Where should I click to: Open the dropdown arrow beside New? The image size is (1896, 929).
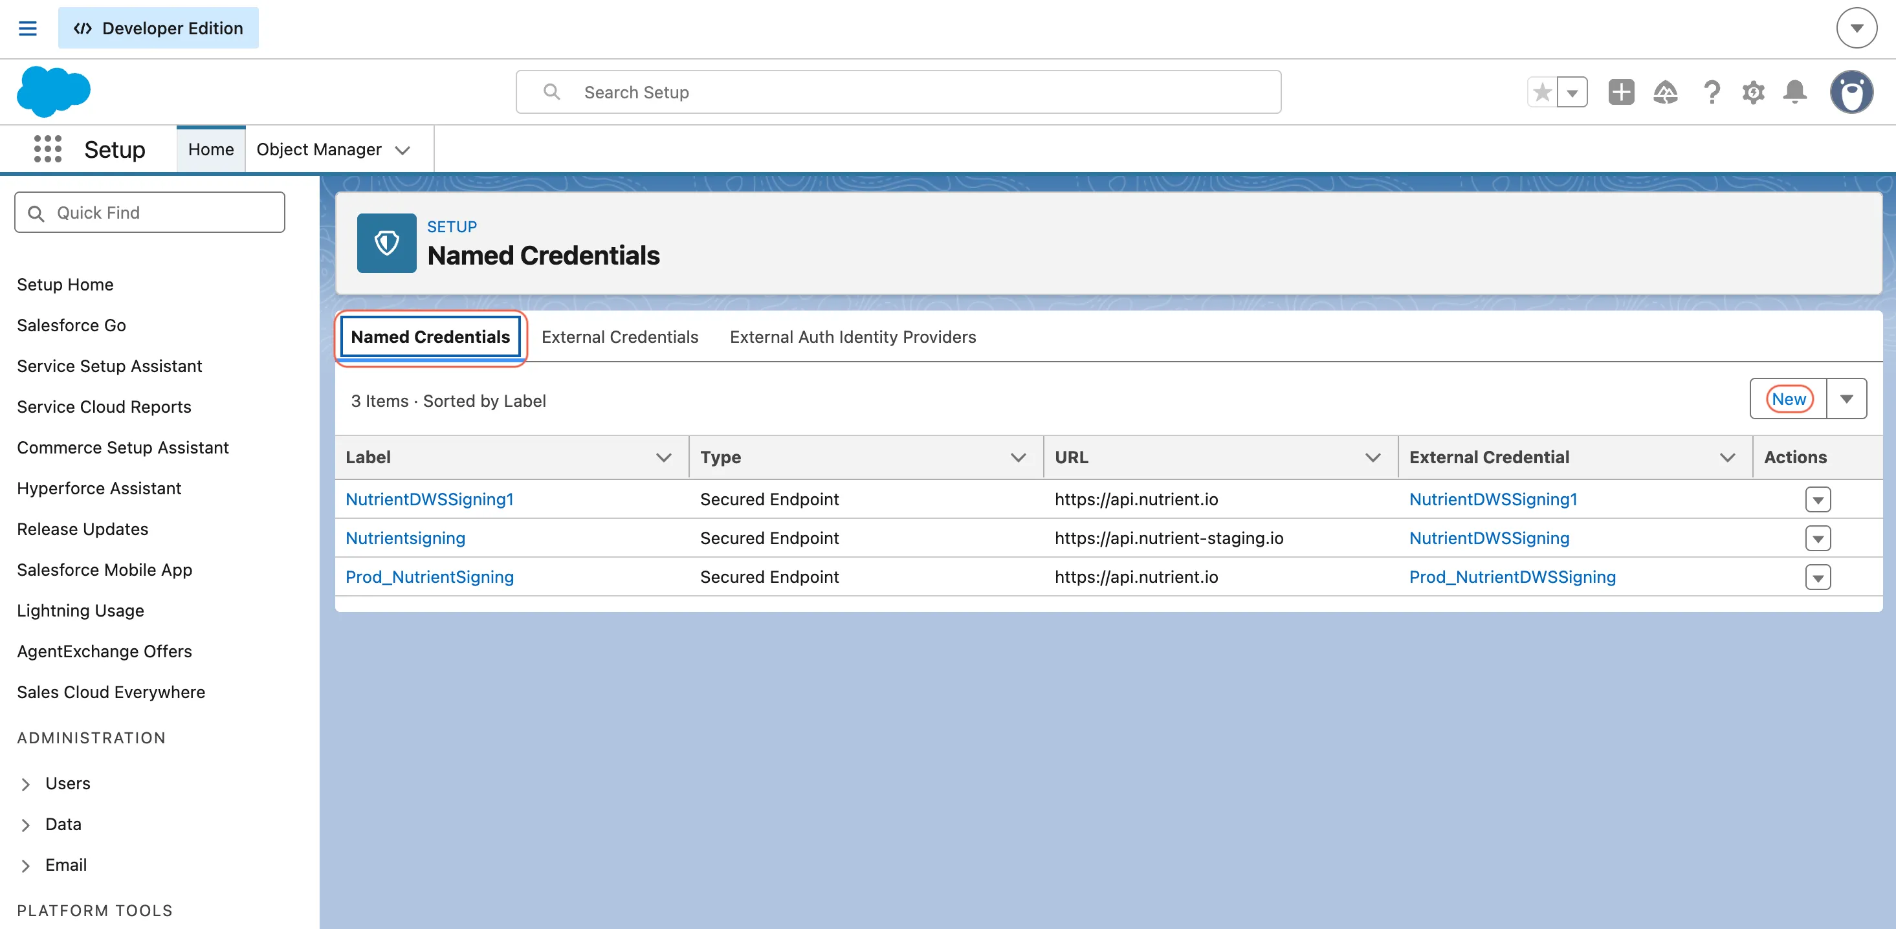(x=1847, y=399)
